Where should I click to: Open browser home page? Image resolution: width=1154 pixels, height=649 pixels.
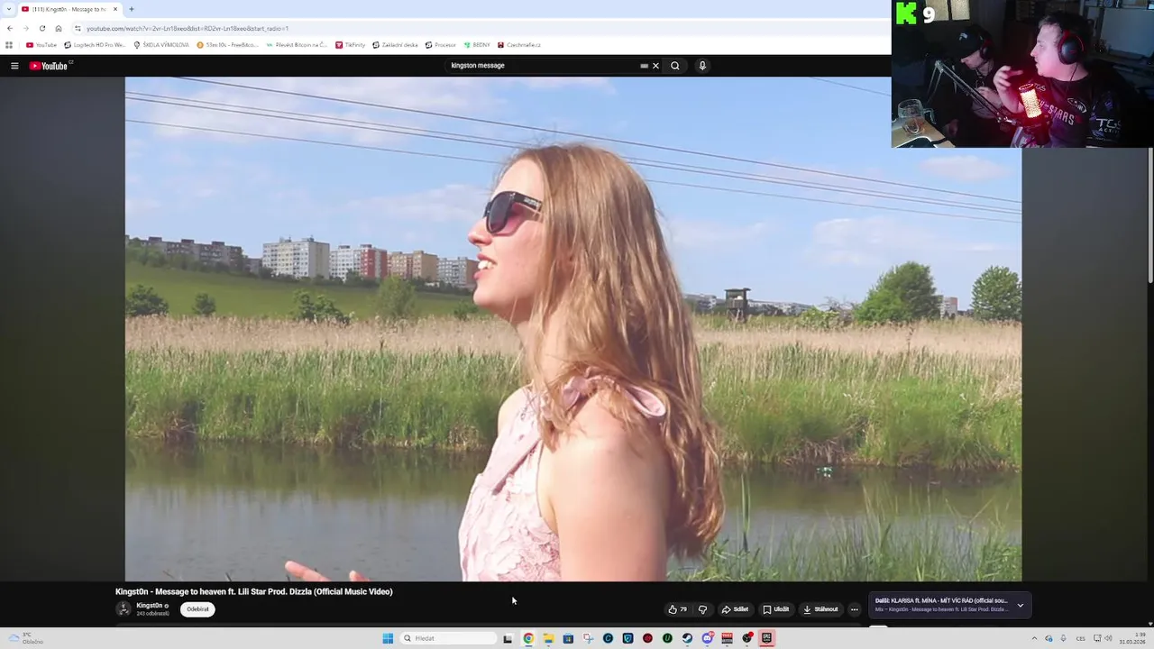59,28
